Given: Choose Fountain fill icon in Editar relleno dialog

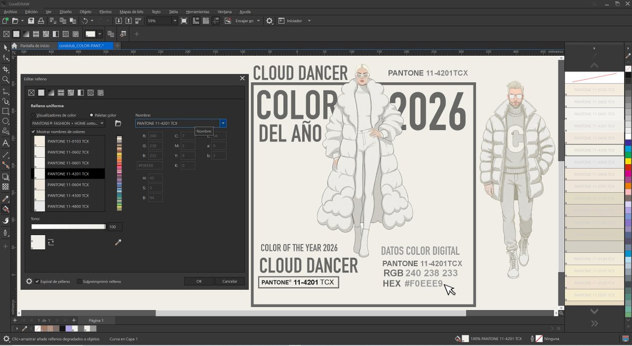Looking at the screenshot, I should (x=51, y=93).
